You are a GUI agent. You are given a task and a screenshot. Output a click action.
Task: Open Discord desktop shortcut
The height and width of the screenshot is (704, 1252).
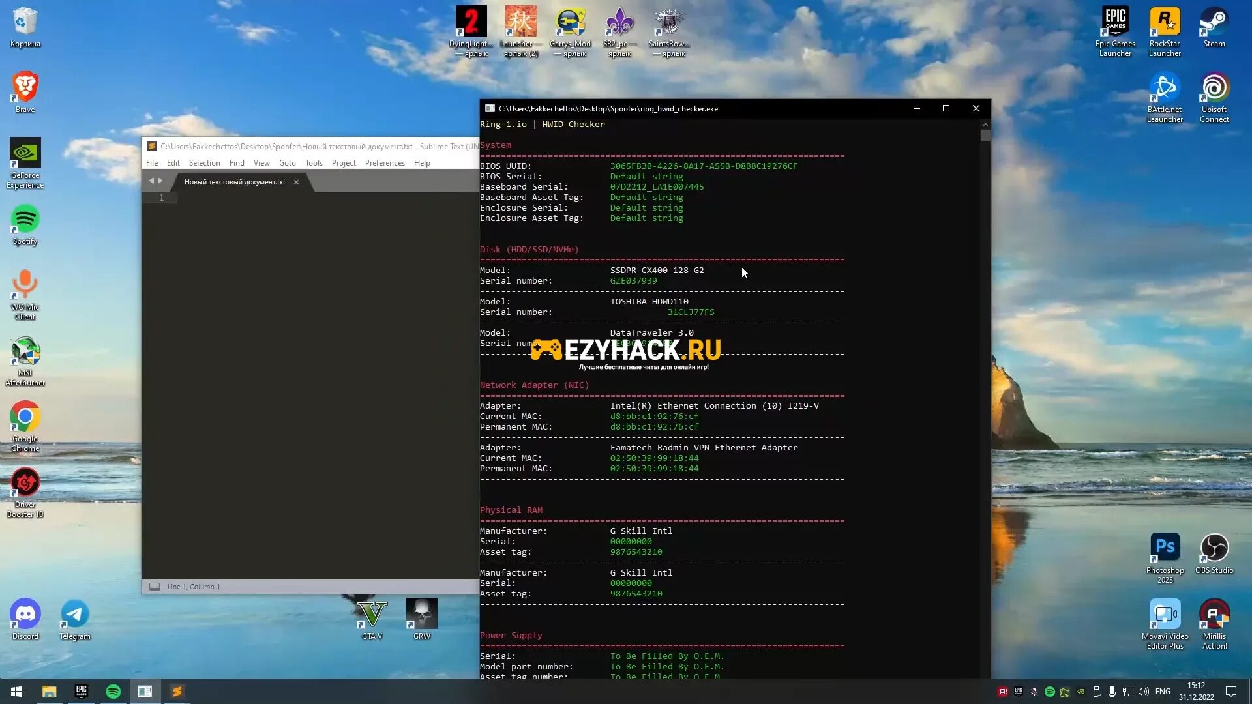pyautogui.click(x=25, y=620)
